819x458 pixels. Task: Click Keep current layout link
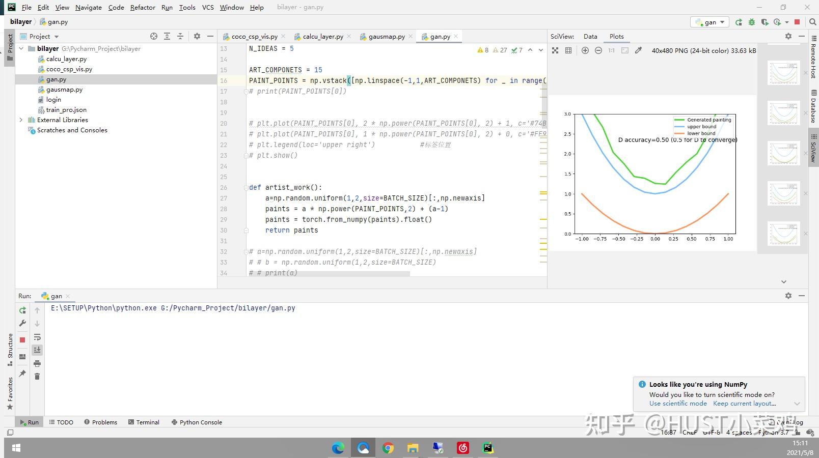[744, 404]
